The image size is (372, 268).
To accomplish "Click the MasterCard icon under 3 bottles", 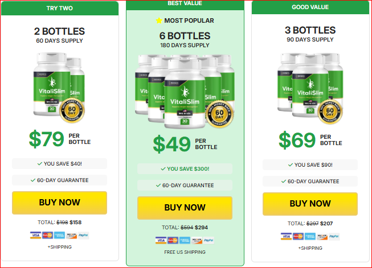I will [298, 236].
